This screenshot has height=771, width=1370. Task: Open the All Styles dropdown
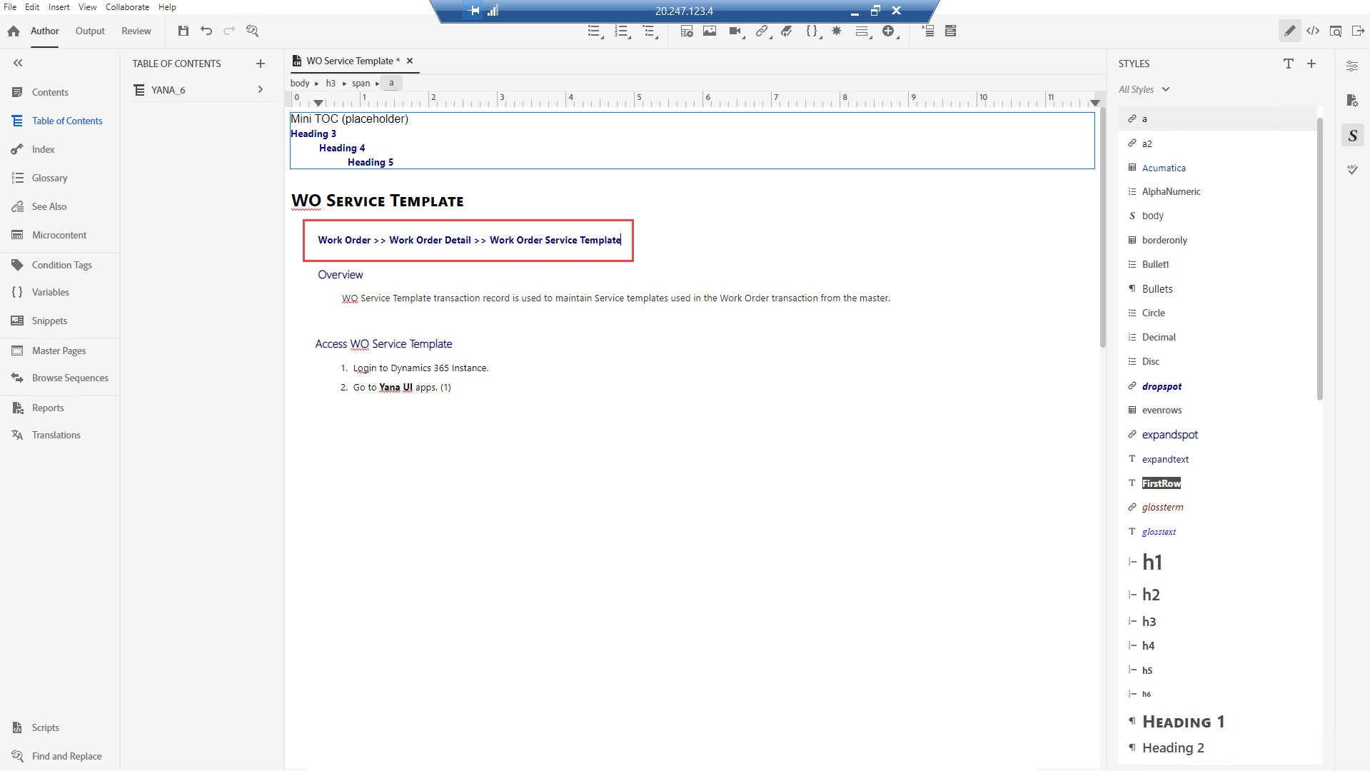(1144, 89)
